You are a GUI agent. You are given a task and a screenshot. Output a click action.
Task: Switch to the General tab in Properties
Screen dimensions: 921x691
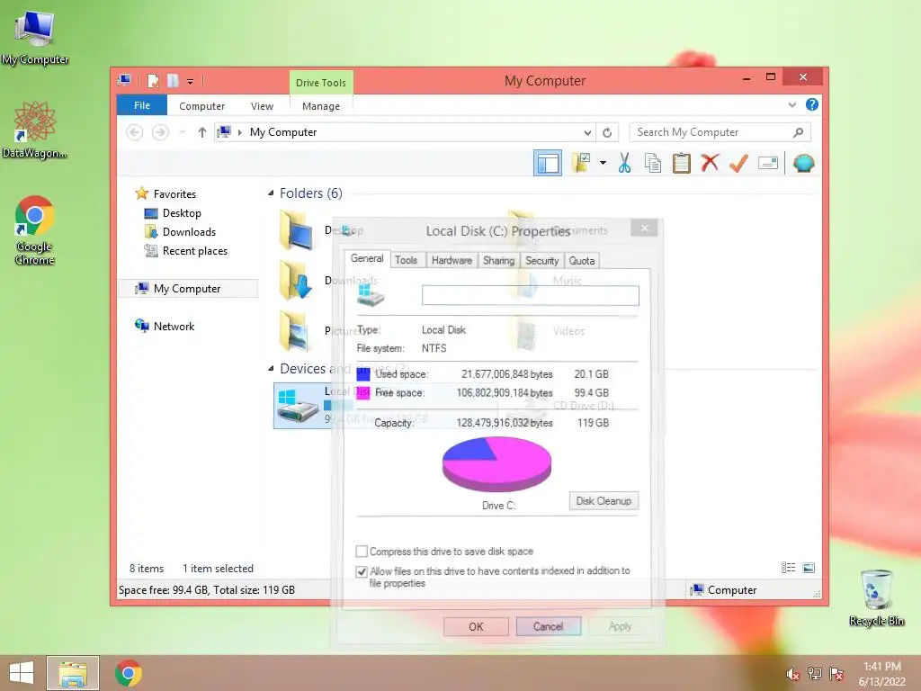pos(367,258)
